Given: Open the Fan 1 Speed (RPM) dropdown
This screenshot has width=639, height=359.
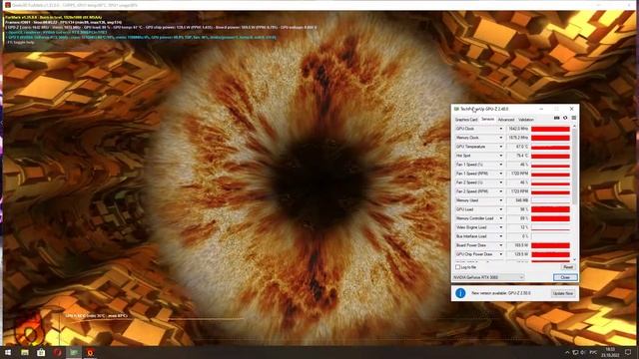Looking at the screenshot, I should (x=501, y=174).
